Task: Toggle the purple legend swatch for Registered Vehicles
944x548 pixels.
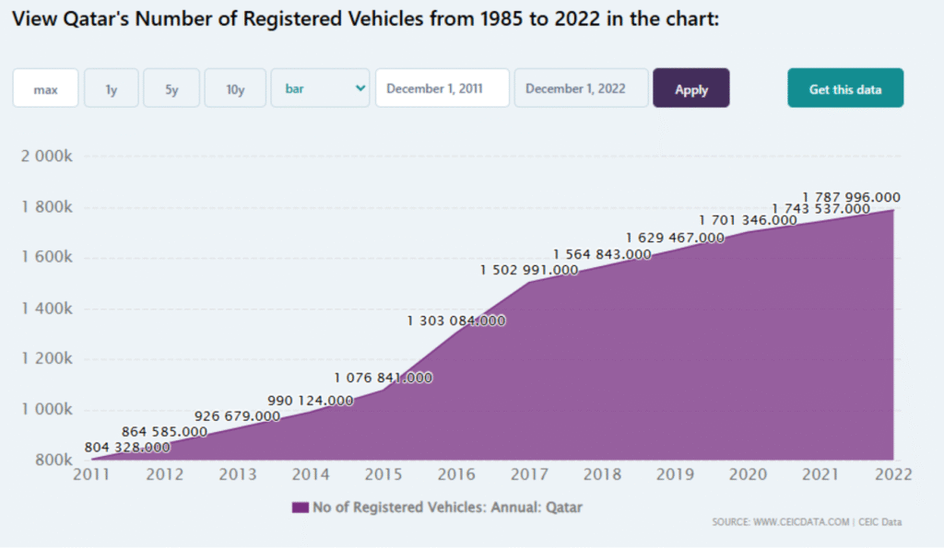Action: [x=300, y=507]
